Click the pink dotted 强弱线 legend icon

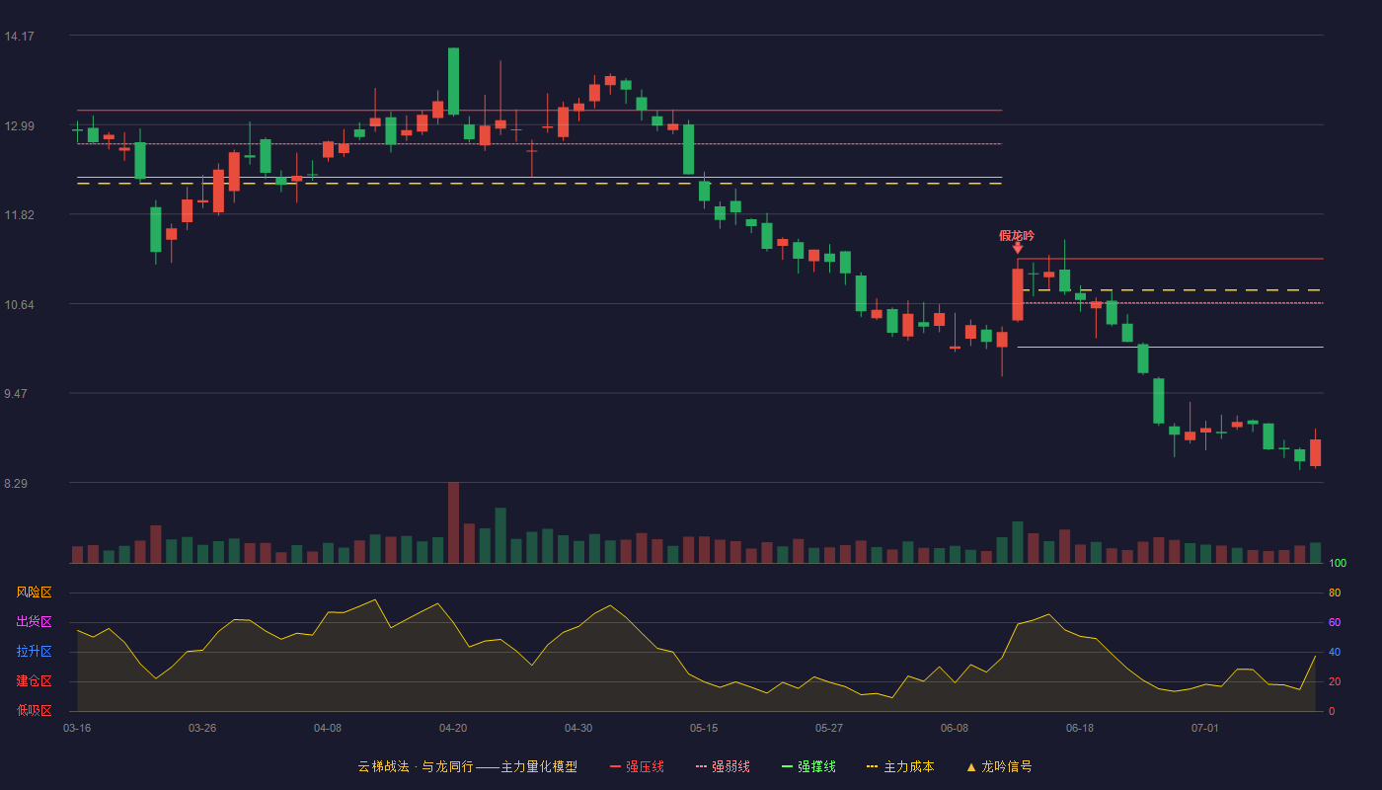[x=701, y=766]
